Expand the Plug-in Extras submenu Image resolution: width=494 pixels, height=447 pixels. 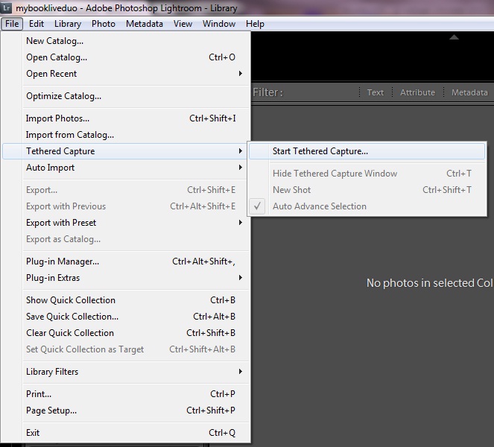click(126, 278)
